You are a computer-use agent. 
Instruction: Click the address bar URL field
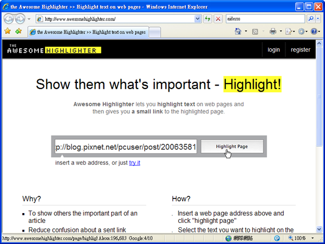pyautogui.click(x=115, y=19)
